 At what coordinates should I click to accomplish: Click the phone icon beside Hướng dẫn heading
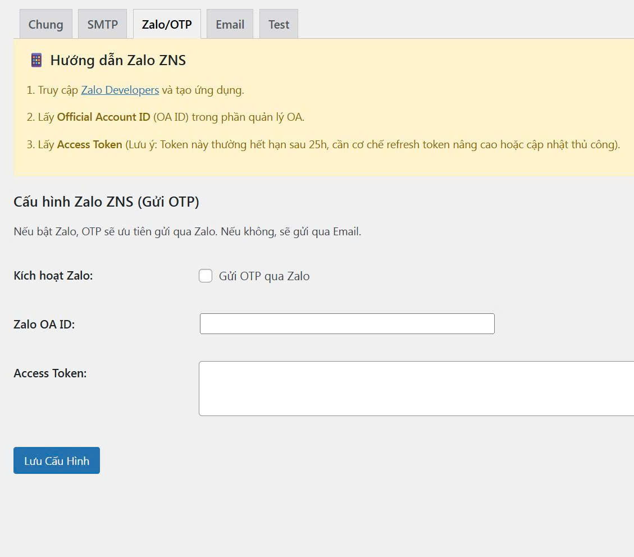37,60
